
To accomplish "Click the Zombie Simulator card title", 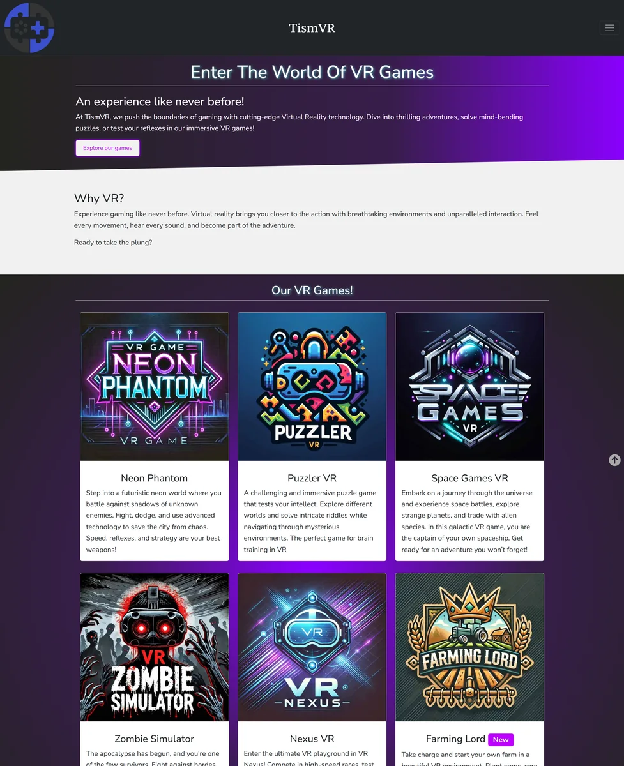I will [155, 739].
